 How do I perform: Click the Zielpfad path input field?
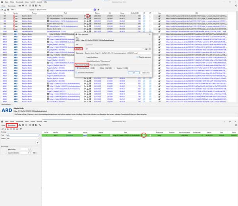[x=113, y=49]
